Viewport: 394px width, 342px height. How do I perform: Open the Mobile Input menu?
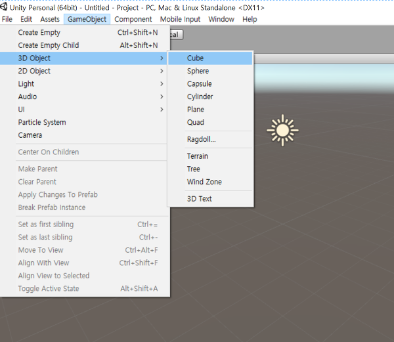[x=180, y=19]
